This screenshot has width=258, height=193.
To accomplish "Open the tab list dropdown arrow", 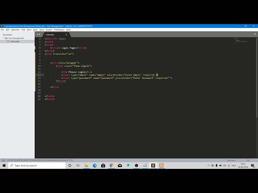I will 255,34.
